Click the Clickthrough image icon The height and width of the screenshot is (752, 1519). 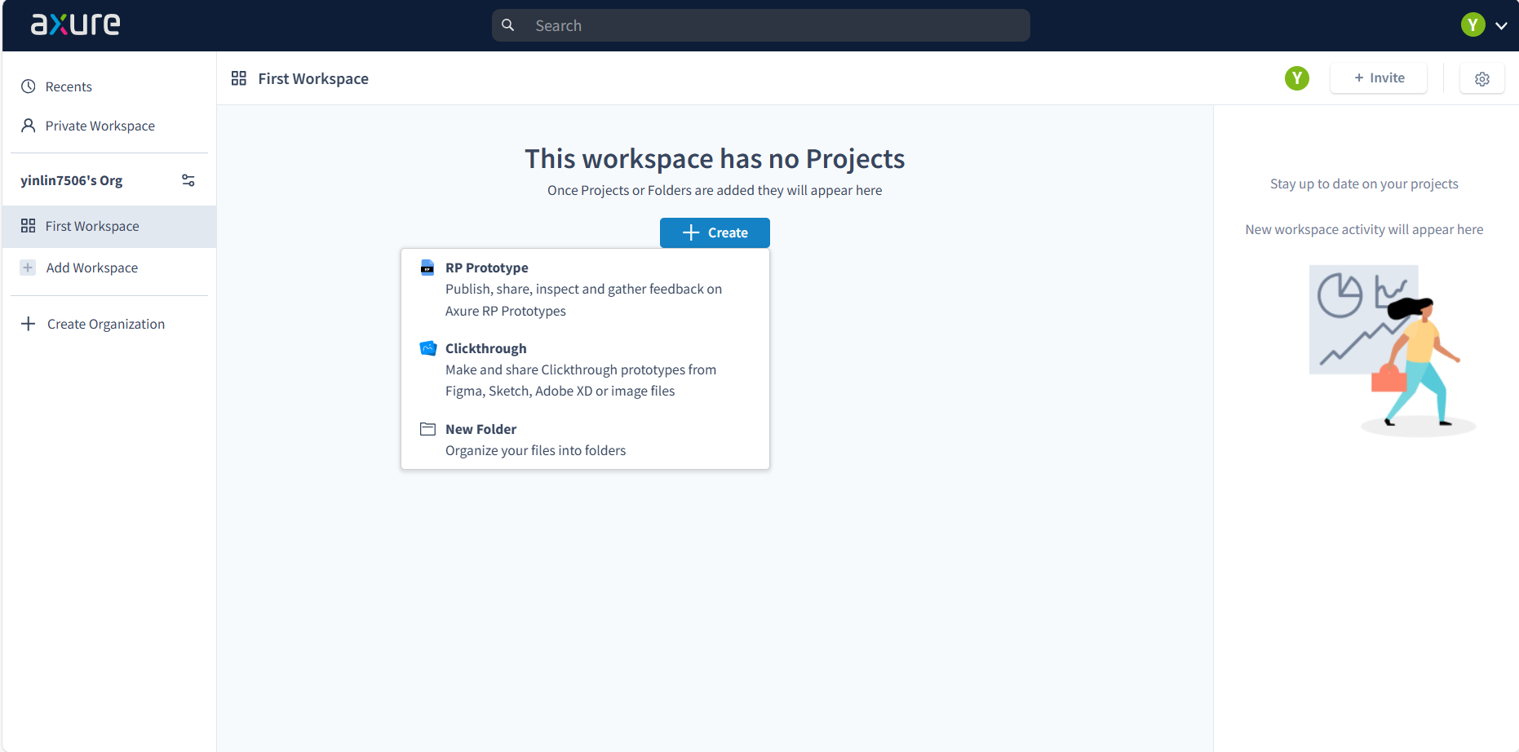(x=428, y=348)
